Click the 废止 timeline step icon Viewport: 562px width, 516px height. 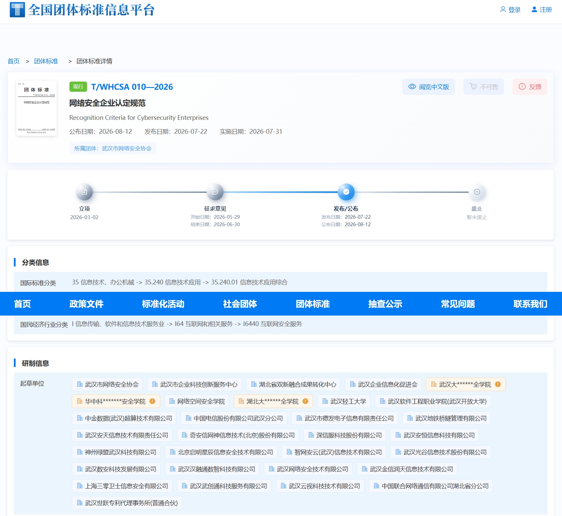(477, 192)
